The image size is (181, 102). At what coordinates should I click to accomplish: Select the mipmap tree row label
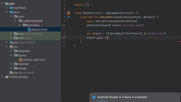pyautogui.click(x=23, y=64)
